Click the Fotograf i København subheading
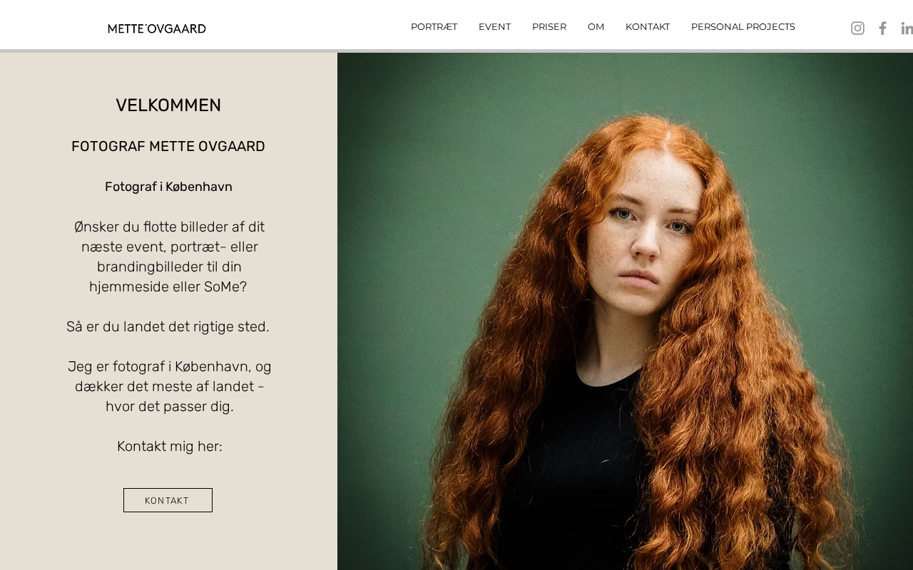 [168, 187]
